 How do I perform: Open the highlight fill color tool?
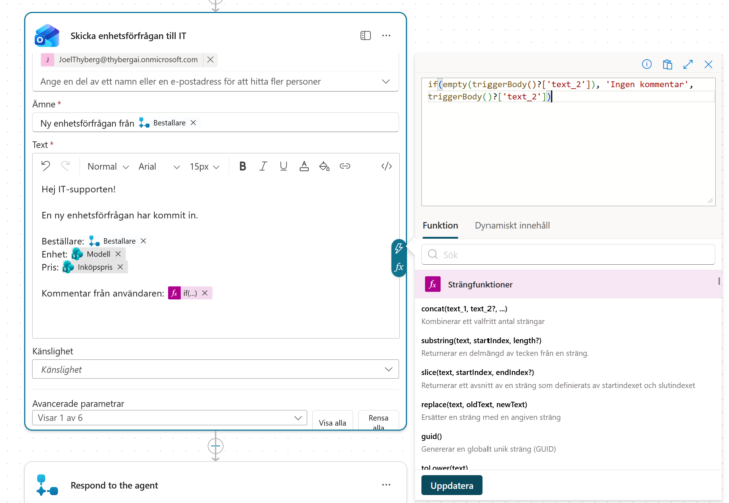[x=324, y=166]
